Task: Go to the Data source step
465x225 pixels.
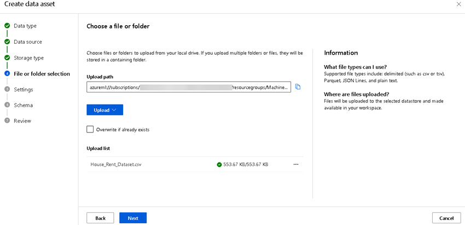Action: [28, 42]
